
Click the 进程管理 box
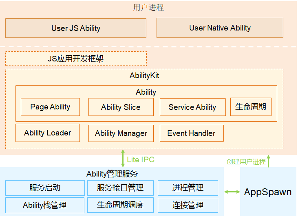(188, 188)
